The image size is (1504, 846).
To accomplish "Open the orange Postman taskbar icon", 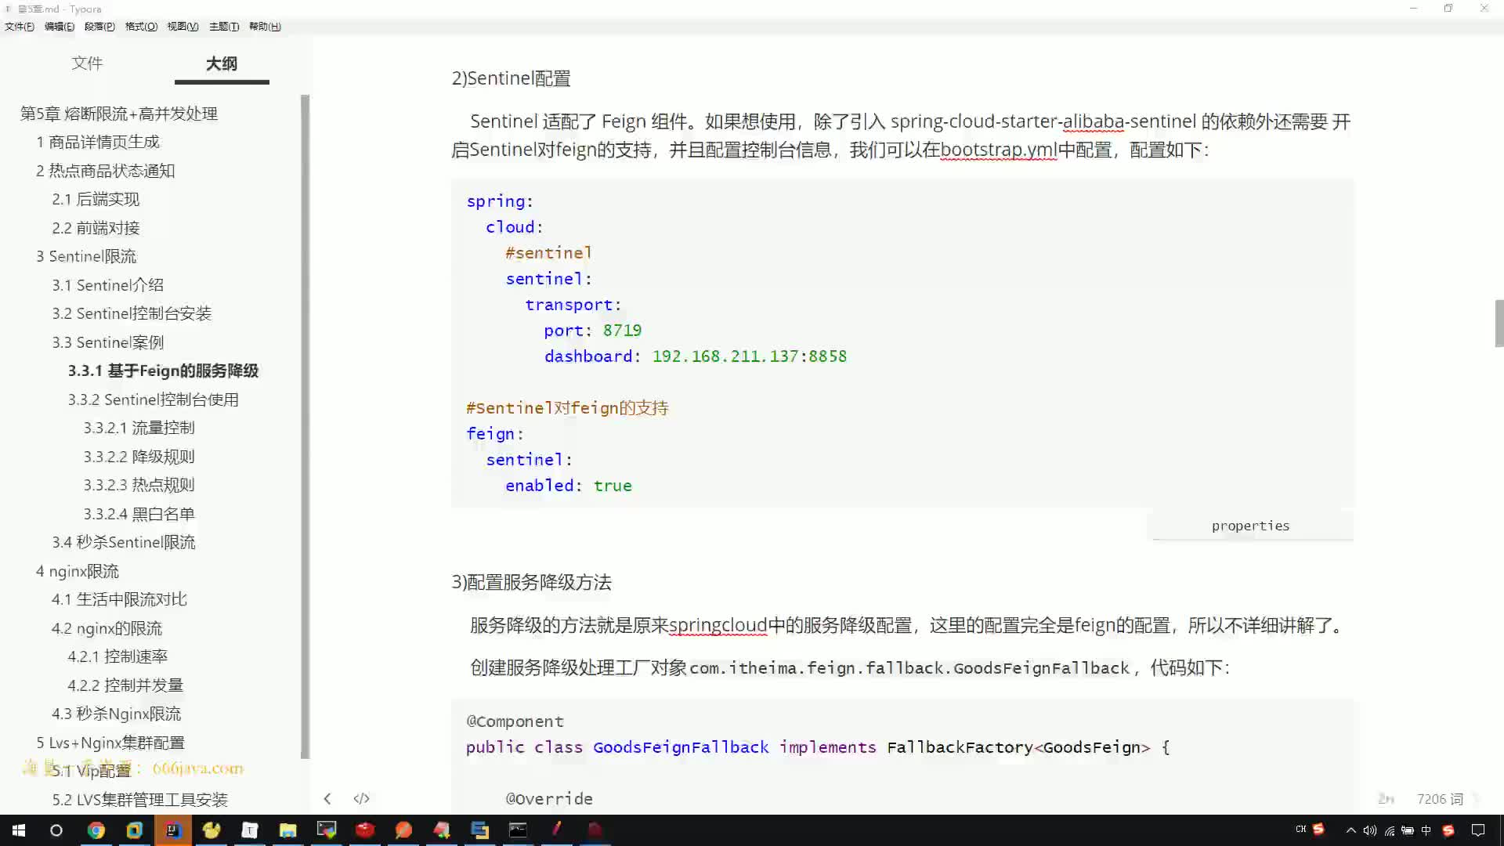I will (x=403, y=830).
